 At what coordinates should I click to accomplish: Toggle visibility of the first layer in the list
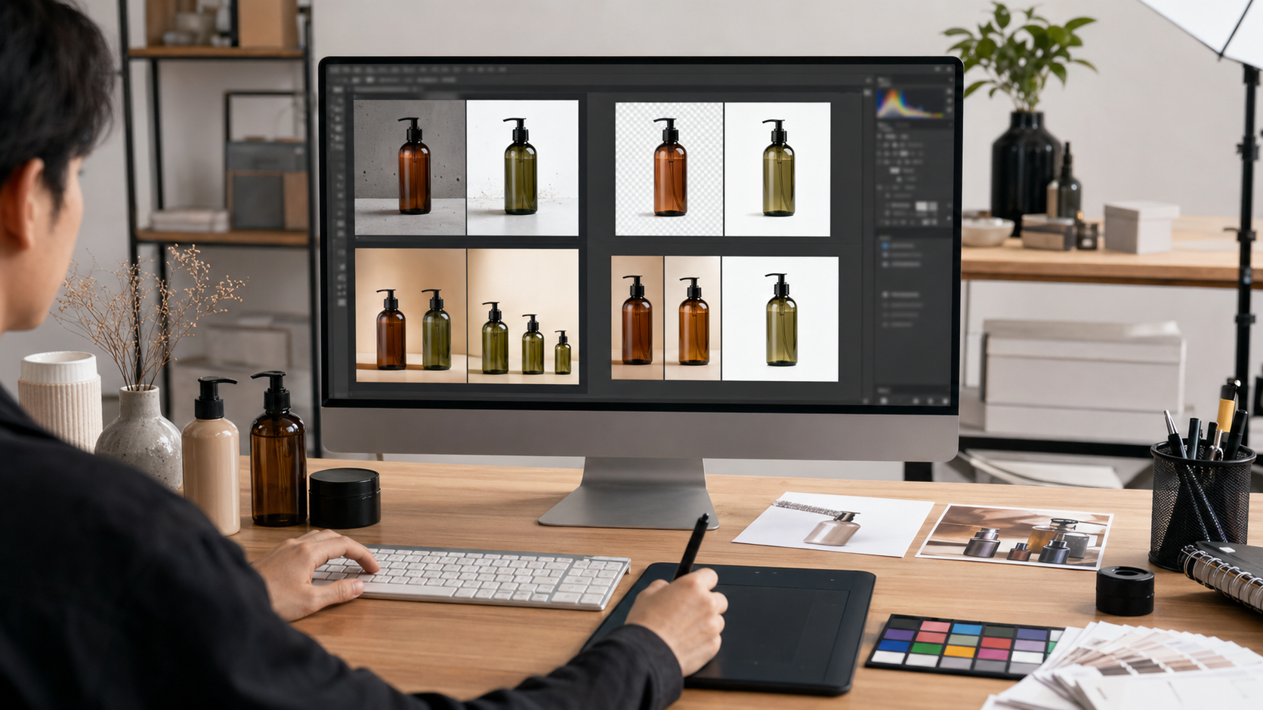click(x=885, y=245)
